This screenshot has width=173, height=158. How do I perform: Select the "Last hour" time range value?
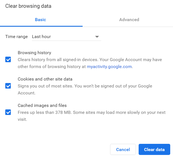coord(42,37)
